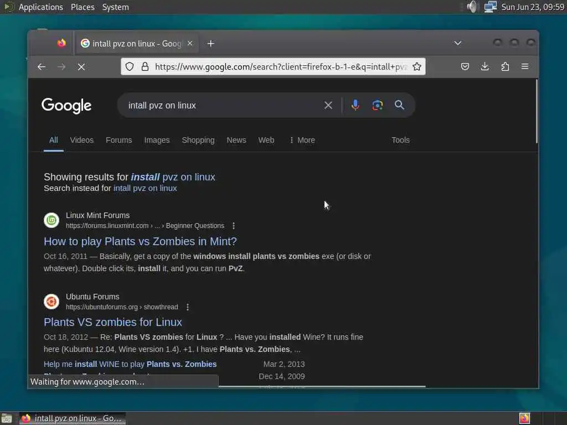Click the page vertical scrollbar
This screenshot has width=567, height=425.
pyautogui.click(x=537, y=111)
